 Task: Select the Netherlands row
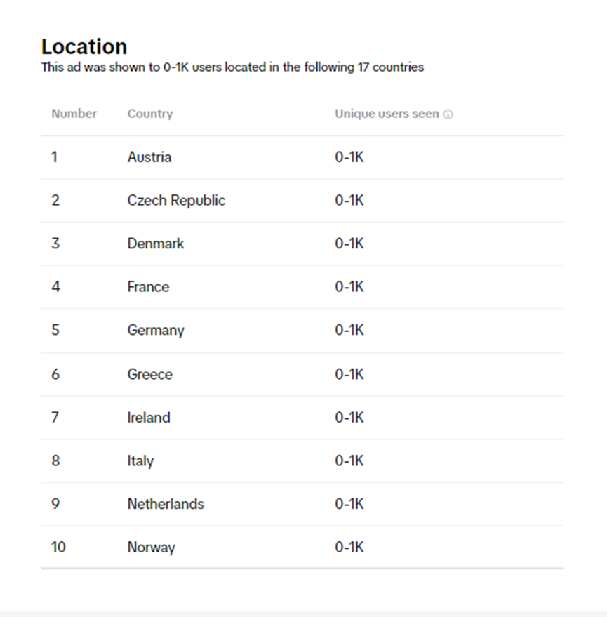coord(302,504)
